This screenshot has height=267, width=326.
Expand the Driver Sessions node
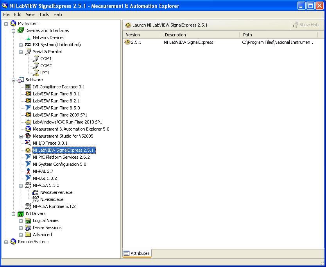pos(21,228)
